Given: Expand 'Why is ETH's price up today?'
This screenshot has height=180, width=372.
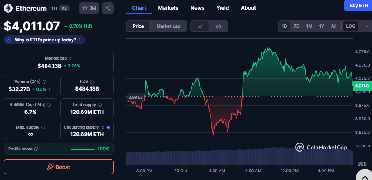Looking at the screenshot, I should 45,40.
